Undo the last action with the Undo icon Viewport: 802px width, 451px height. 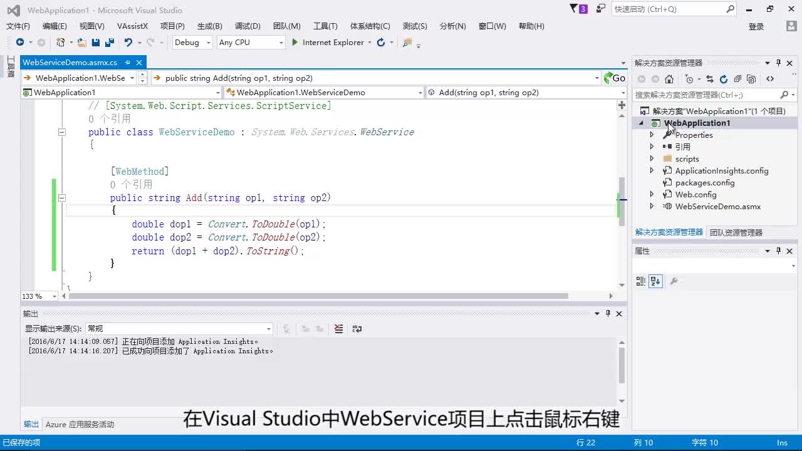pyautogui.click(x=128, y=42)
